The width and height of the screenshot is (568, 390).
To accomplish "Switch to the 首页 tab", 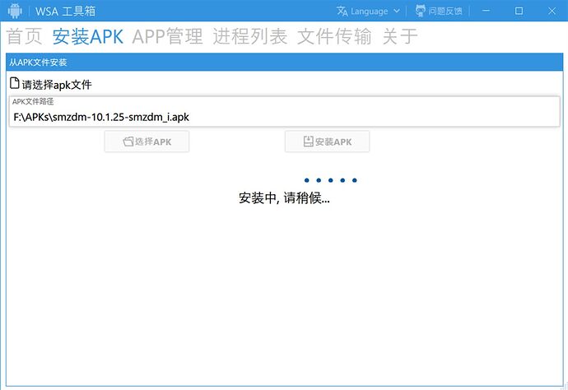I will coord(24,36).
